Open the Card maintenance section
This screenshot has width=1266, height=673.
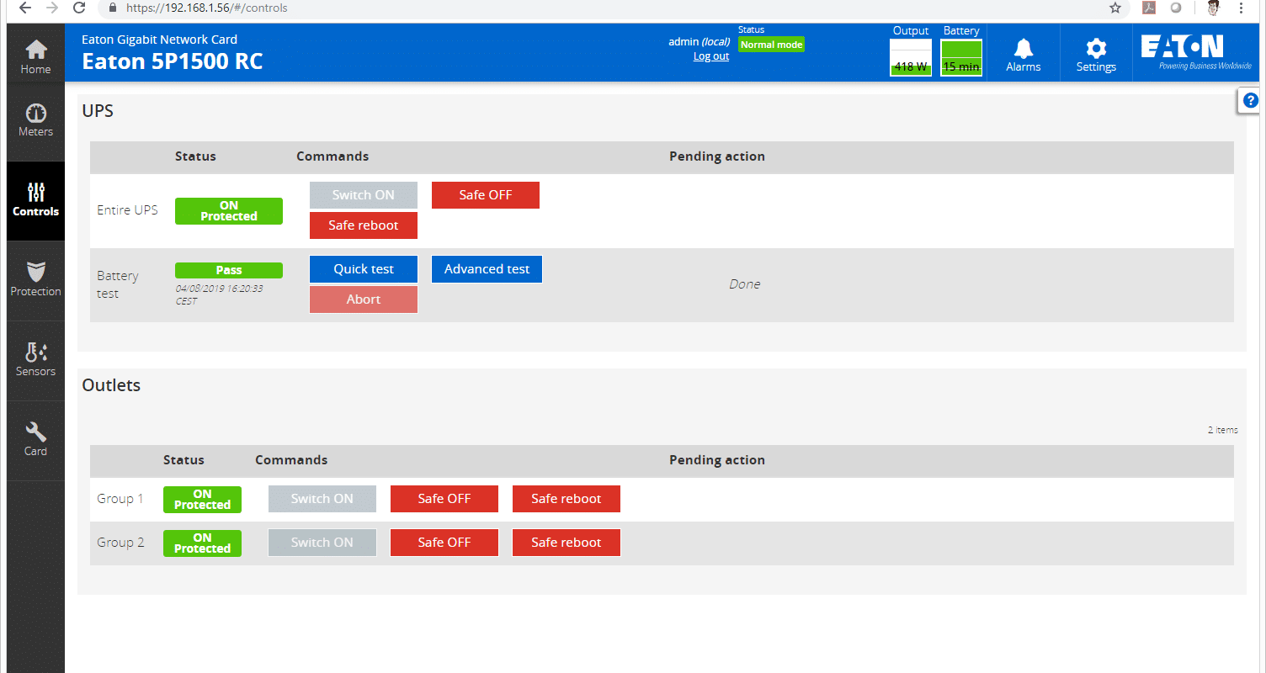35,441
